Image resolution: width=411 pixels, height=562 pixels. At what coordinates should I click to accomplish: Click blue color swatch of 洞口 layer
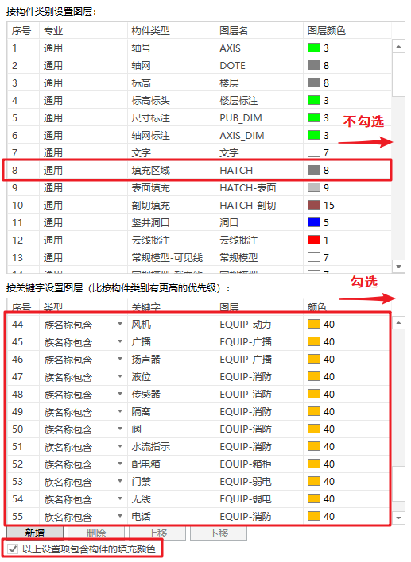(314, 222)
